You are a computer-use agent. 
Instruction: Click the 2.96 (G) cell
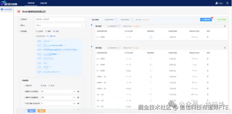pyautogui.click(x=172, y=37)
